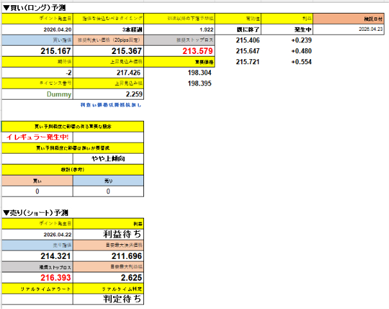Image resolution: width=389 pixels, height=309 pixels.
Task: Select the 検証日付 header cell
Action: [348, 19]
